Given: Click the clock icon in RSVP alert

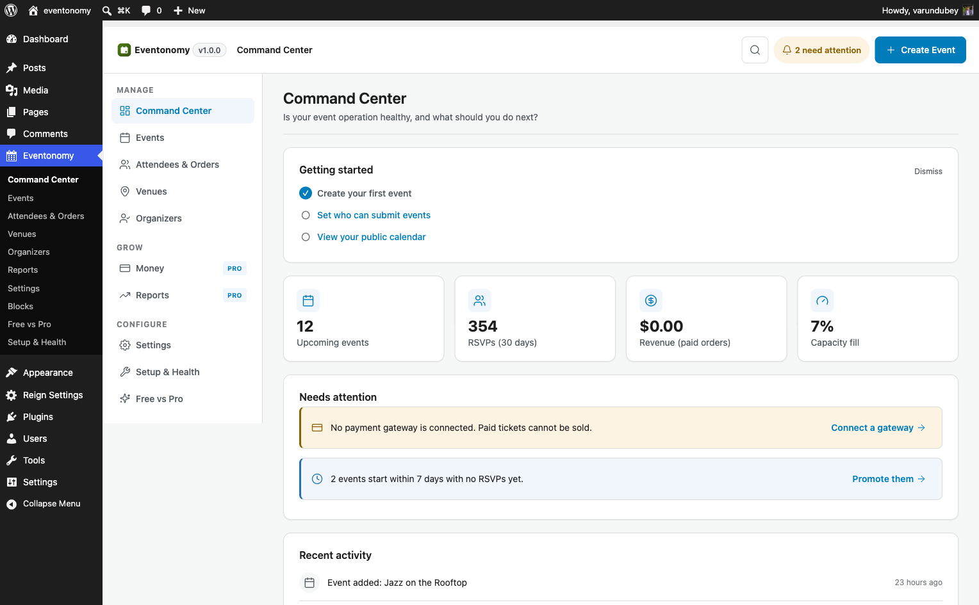Looking at the screenshot, I should coord(317,479).
